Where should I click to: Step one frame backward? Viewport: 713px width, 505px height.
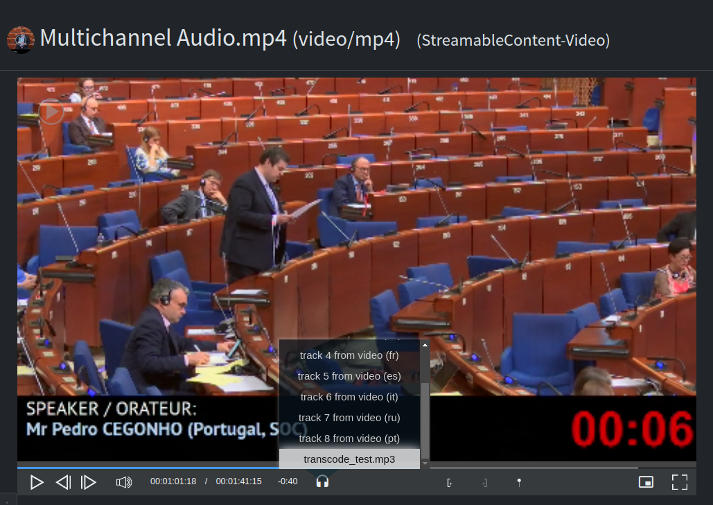click(63, 482)
